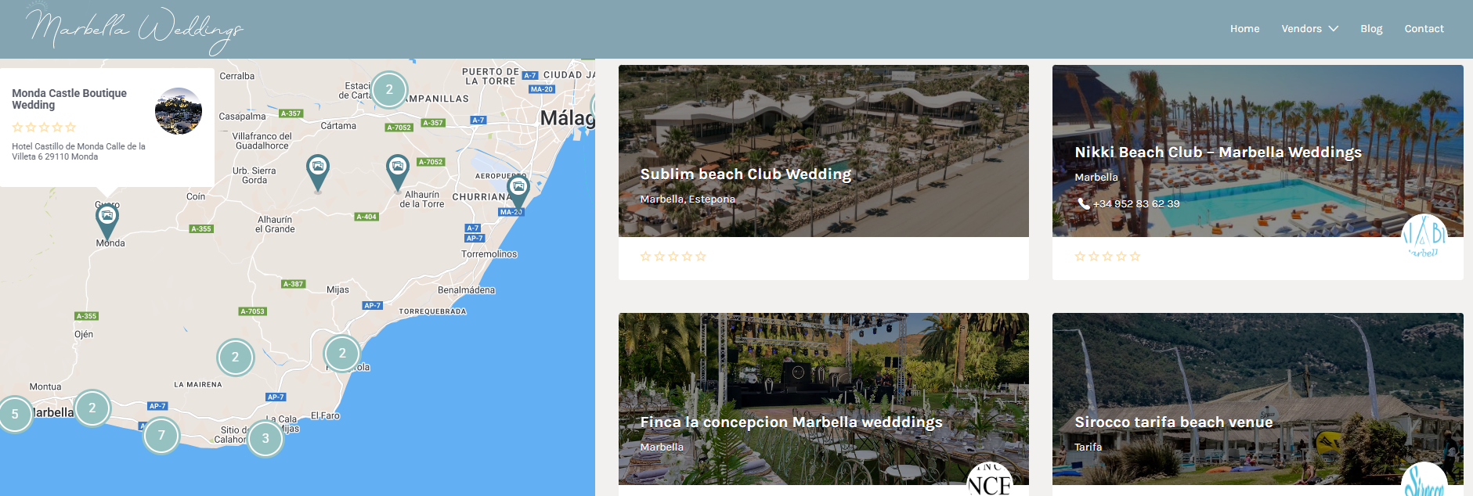This screenshot has height=496, width=1473.
Task: Click the Coín label on the map
Action: click(x=196, y=196)
